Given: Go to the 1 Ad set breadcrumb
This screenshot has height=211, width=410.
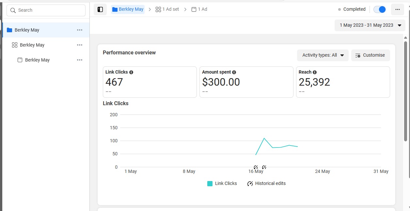Looking at the screenshot, I should [167, 9].
